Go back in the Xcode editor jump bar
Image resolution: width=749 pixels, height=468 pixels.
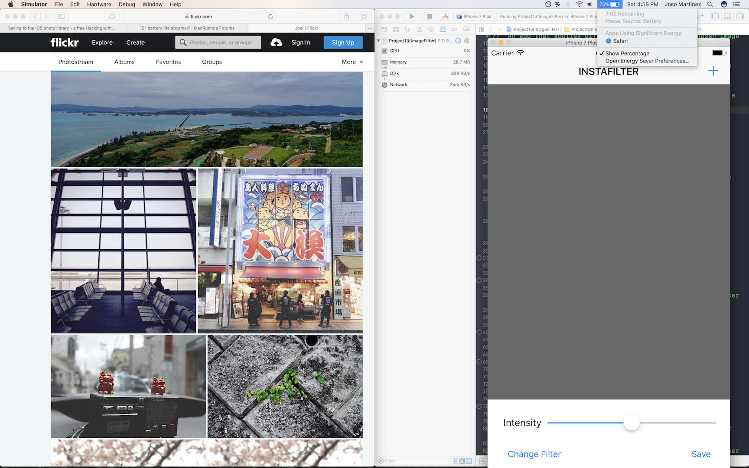(491, 29)
